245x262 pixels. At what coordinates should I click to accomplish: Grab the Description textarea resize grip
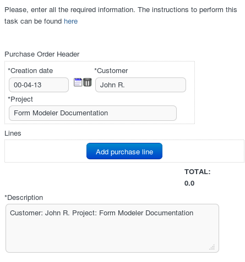pos(212,247)
